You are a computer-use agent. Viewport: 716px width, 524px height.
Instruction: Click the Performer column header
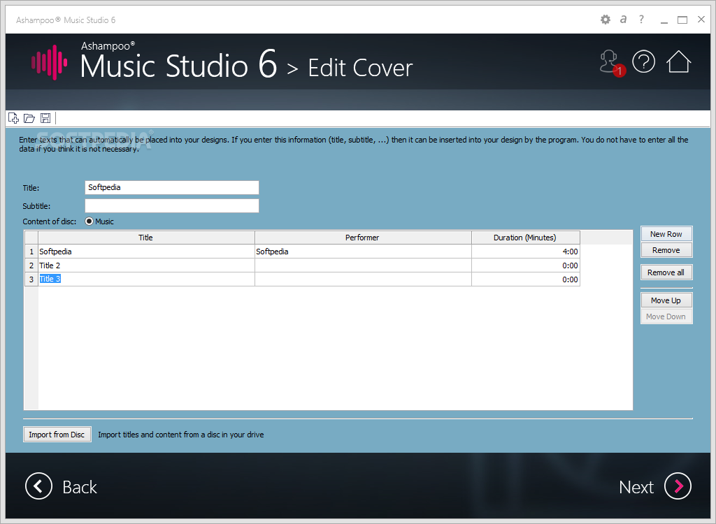363,238
